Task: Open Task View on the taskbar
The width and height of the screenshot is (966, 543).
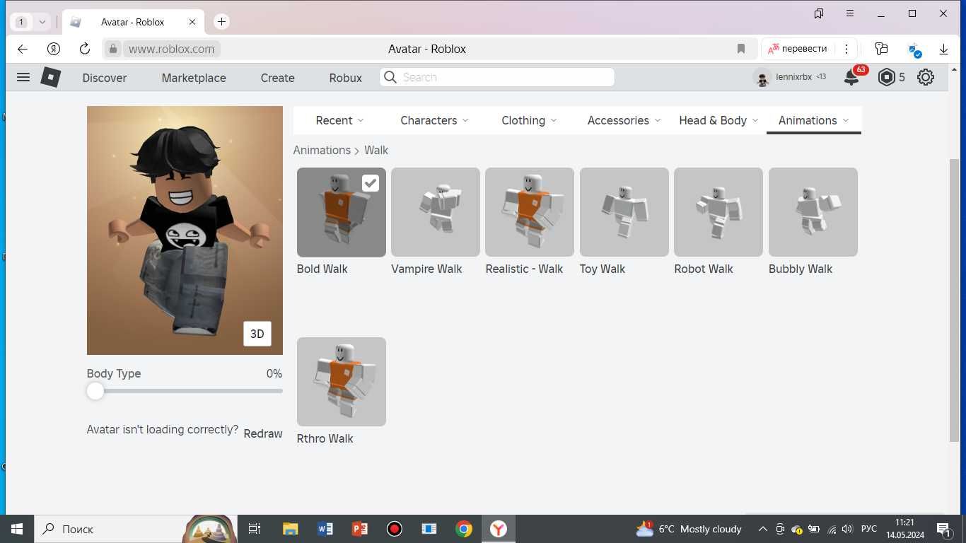Action: coord(255,529)
